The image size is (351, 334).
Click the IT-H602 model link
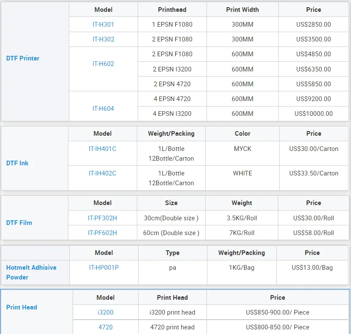103,64
